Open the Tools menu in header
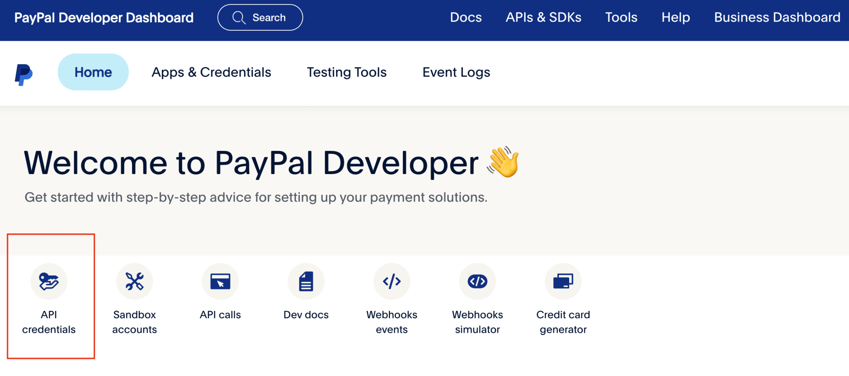849x376 pixels. [621, 17]
